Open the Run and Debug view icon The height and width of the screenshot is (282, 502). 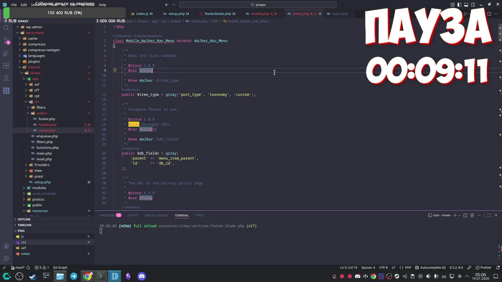point(6,53)
